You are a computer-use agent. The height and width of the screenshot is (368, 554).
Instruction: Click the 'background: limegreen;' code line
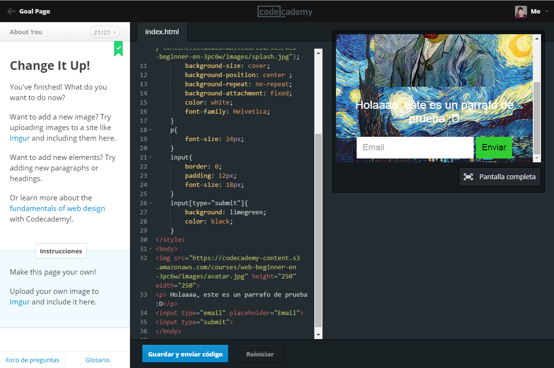point(225,212)
